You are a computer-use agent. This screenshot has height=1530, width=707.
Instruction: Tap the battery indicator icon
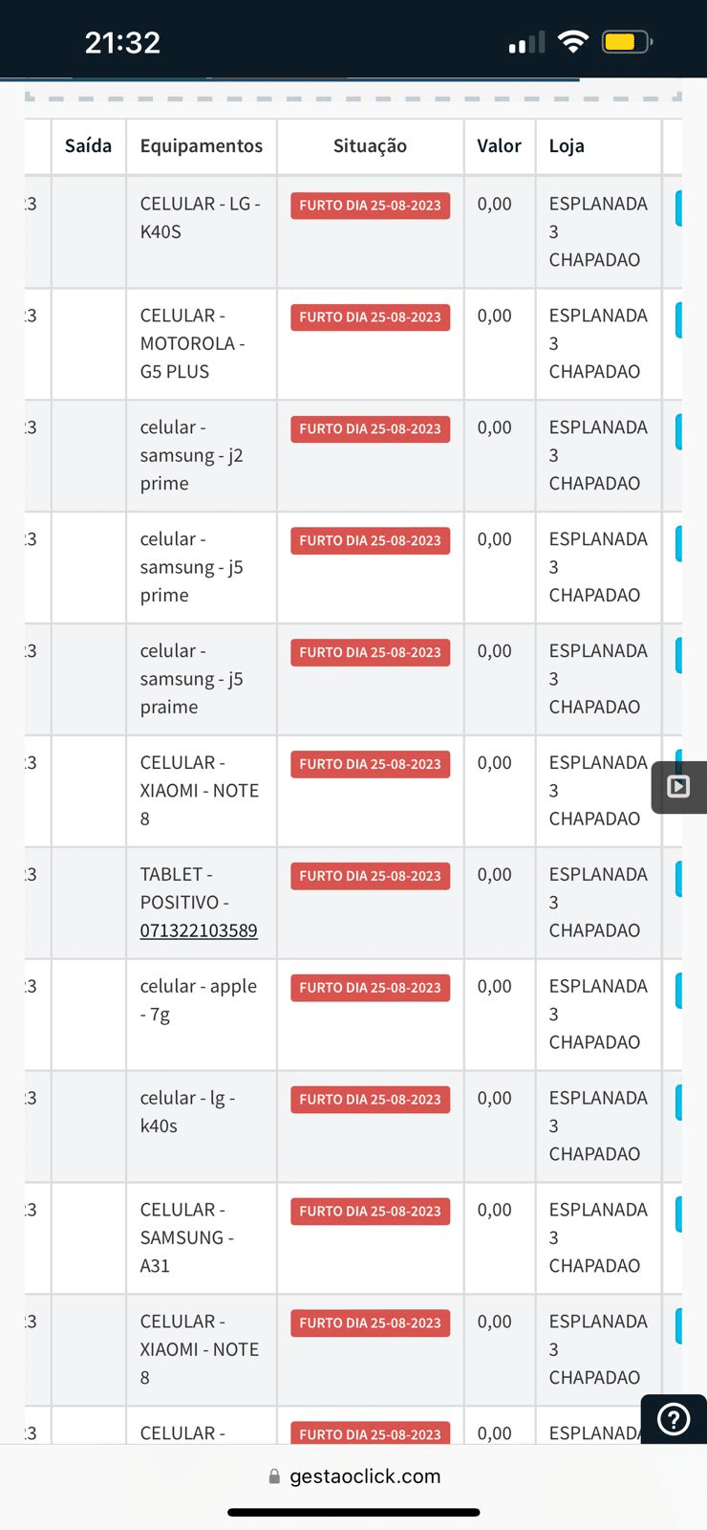coord(627,41)
